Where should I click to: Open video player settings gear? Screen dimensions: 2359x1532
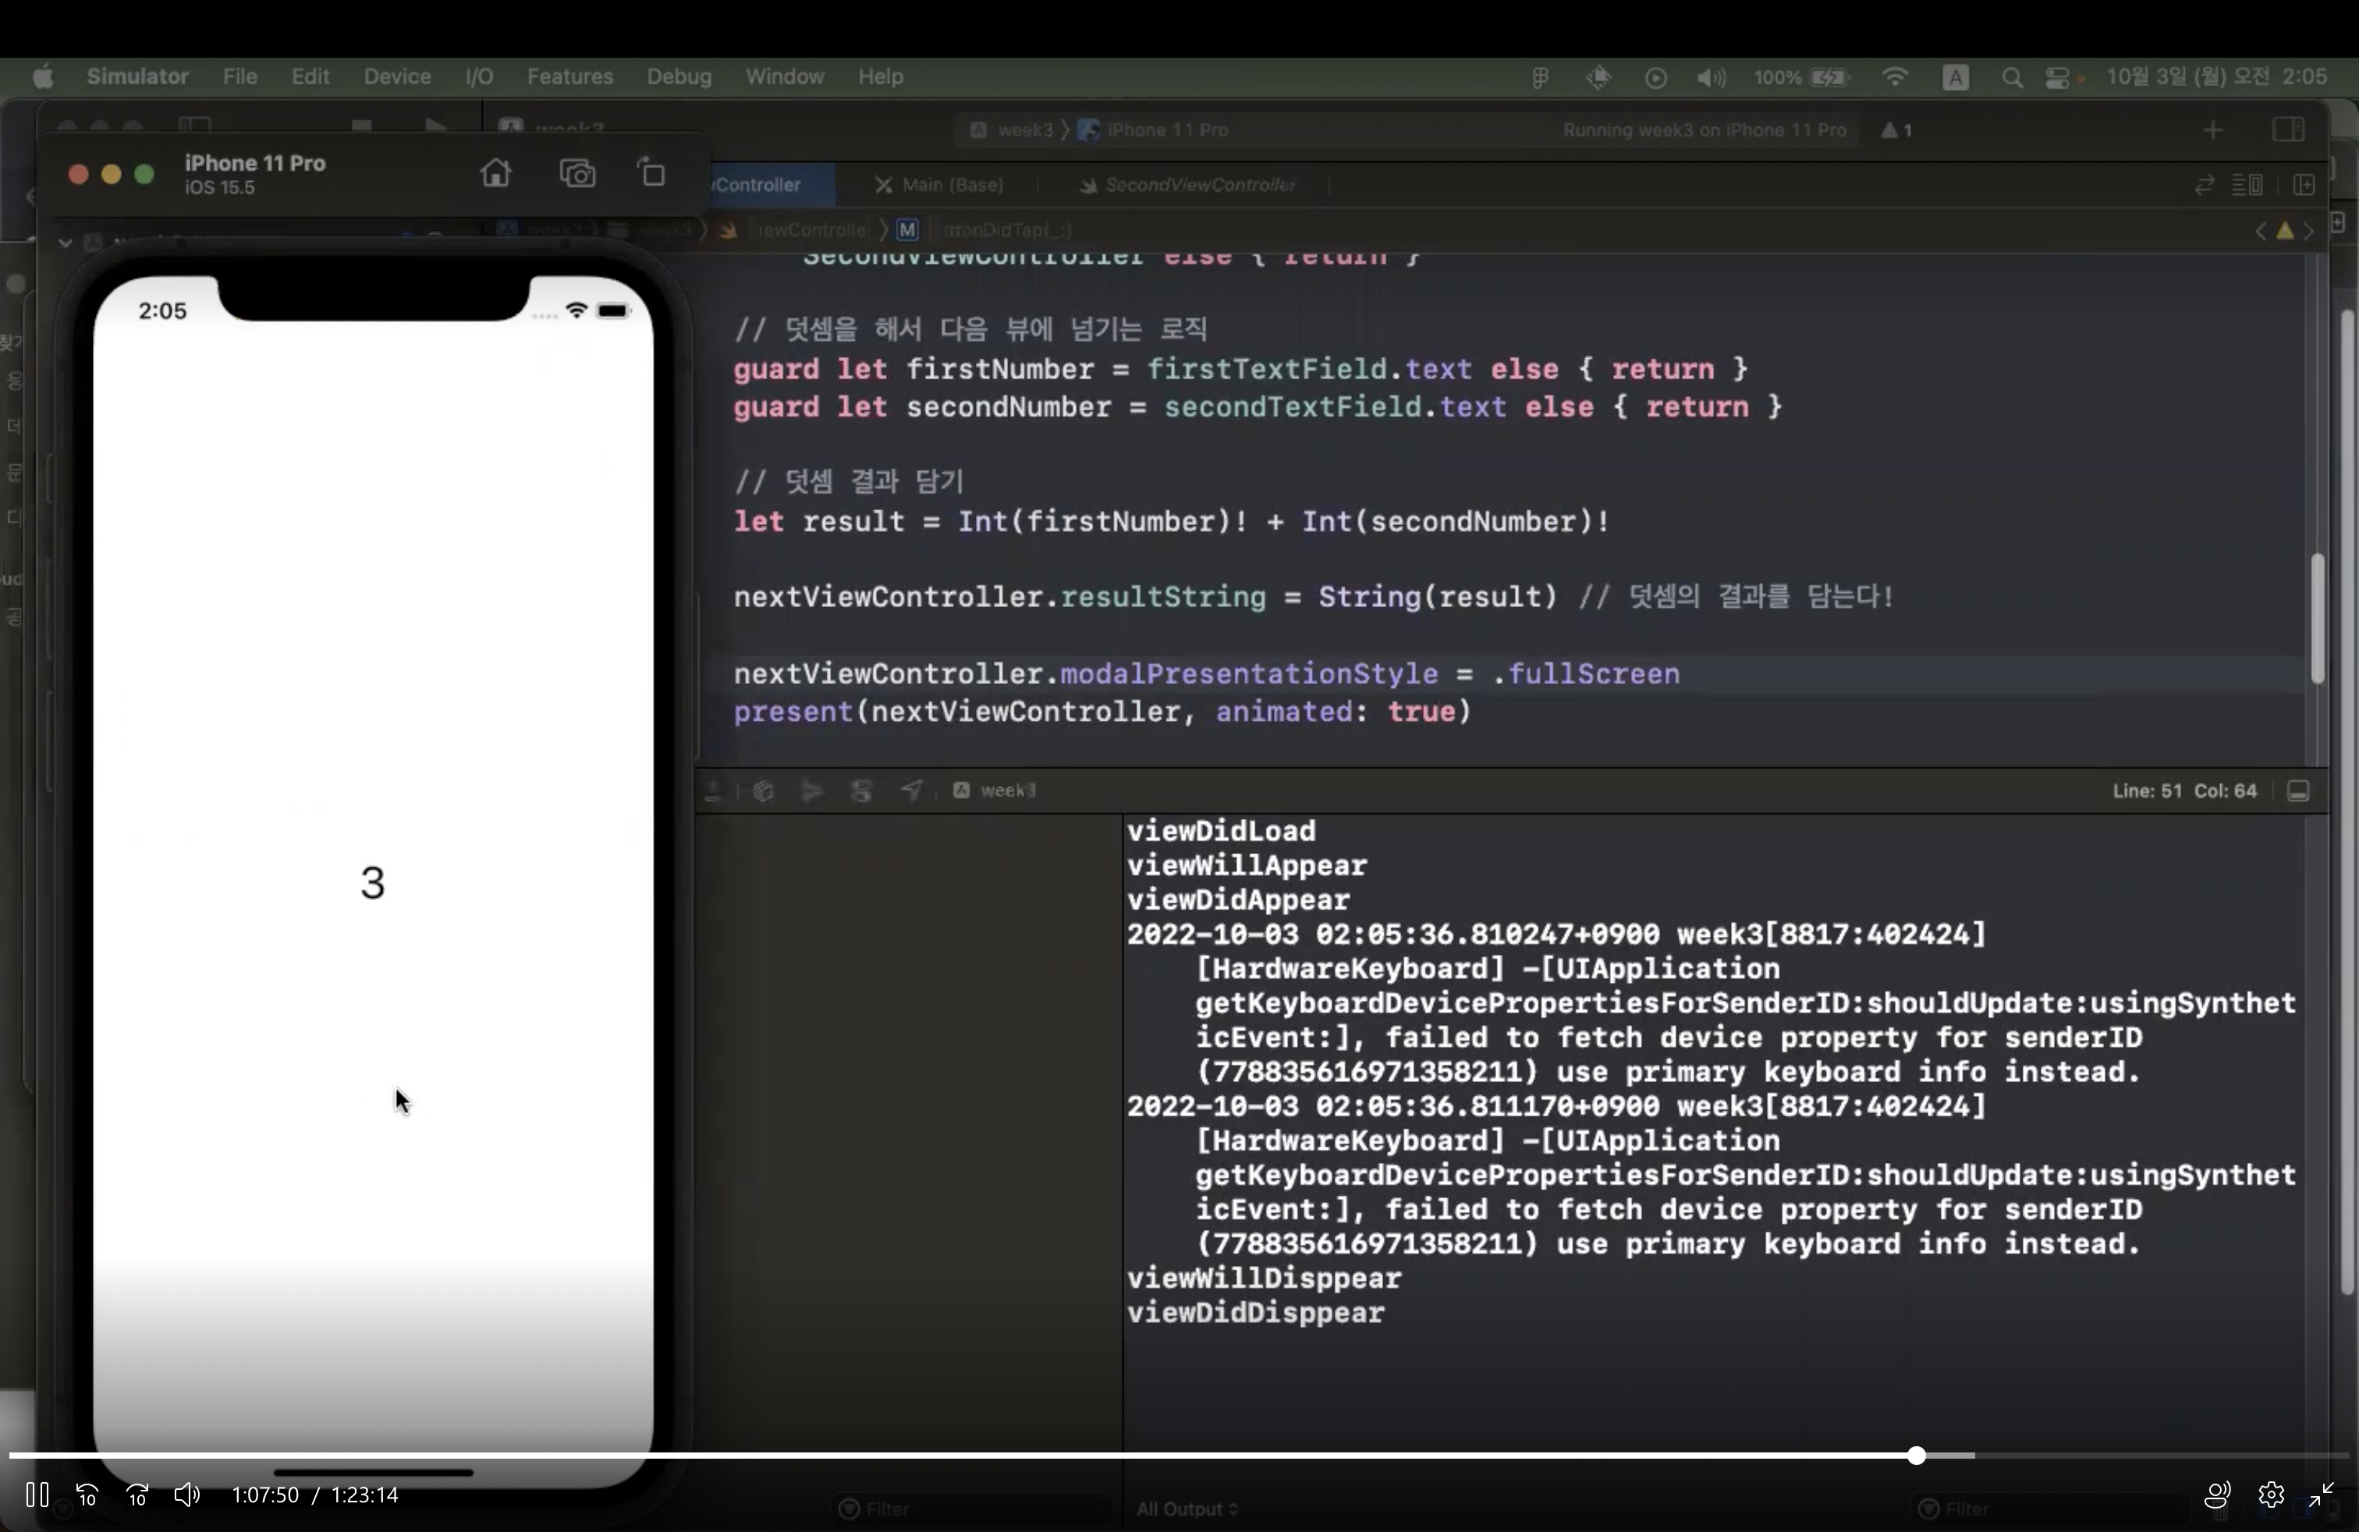[x=2271, y=1495]
